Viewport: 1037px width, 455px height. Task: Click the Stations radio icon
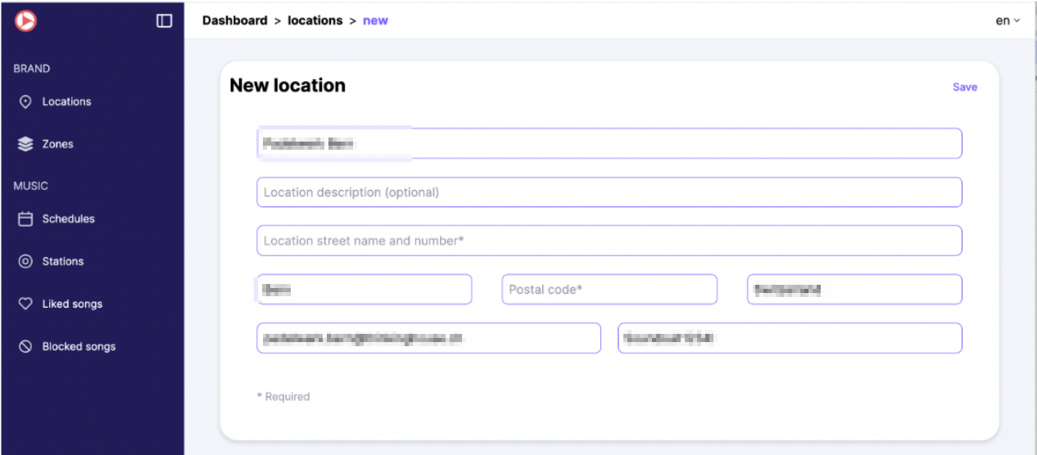pyautogui.click(x=25, y=262)
